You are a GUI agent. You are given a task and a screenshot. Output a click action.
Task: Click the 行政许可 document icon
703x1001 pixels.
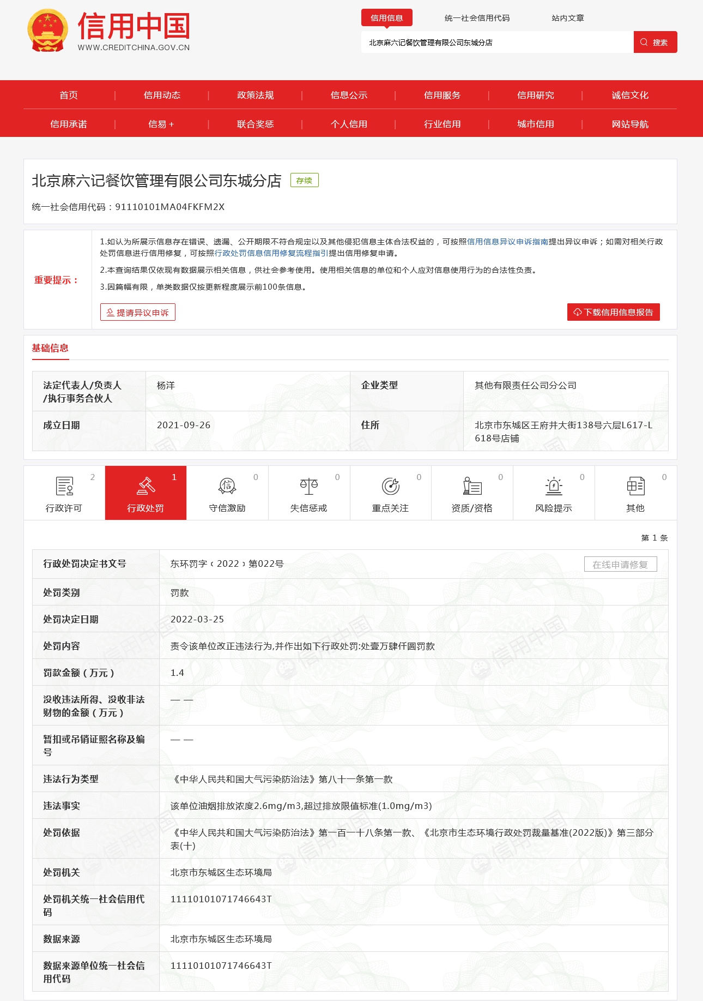pyautogui.click(x=64, y=485)
